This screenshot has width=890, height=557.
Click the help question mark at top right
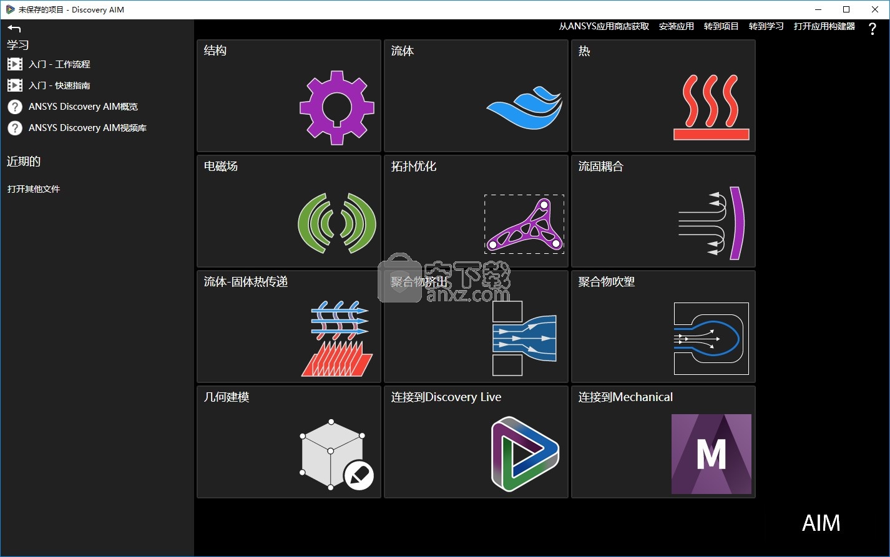pos(873,29)
